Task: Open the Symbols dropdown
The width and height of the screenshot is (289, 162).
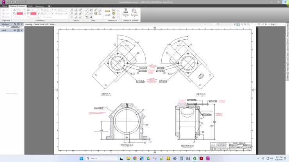Action: (134, 12)
